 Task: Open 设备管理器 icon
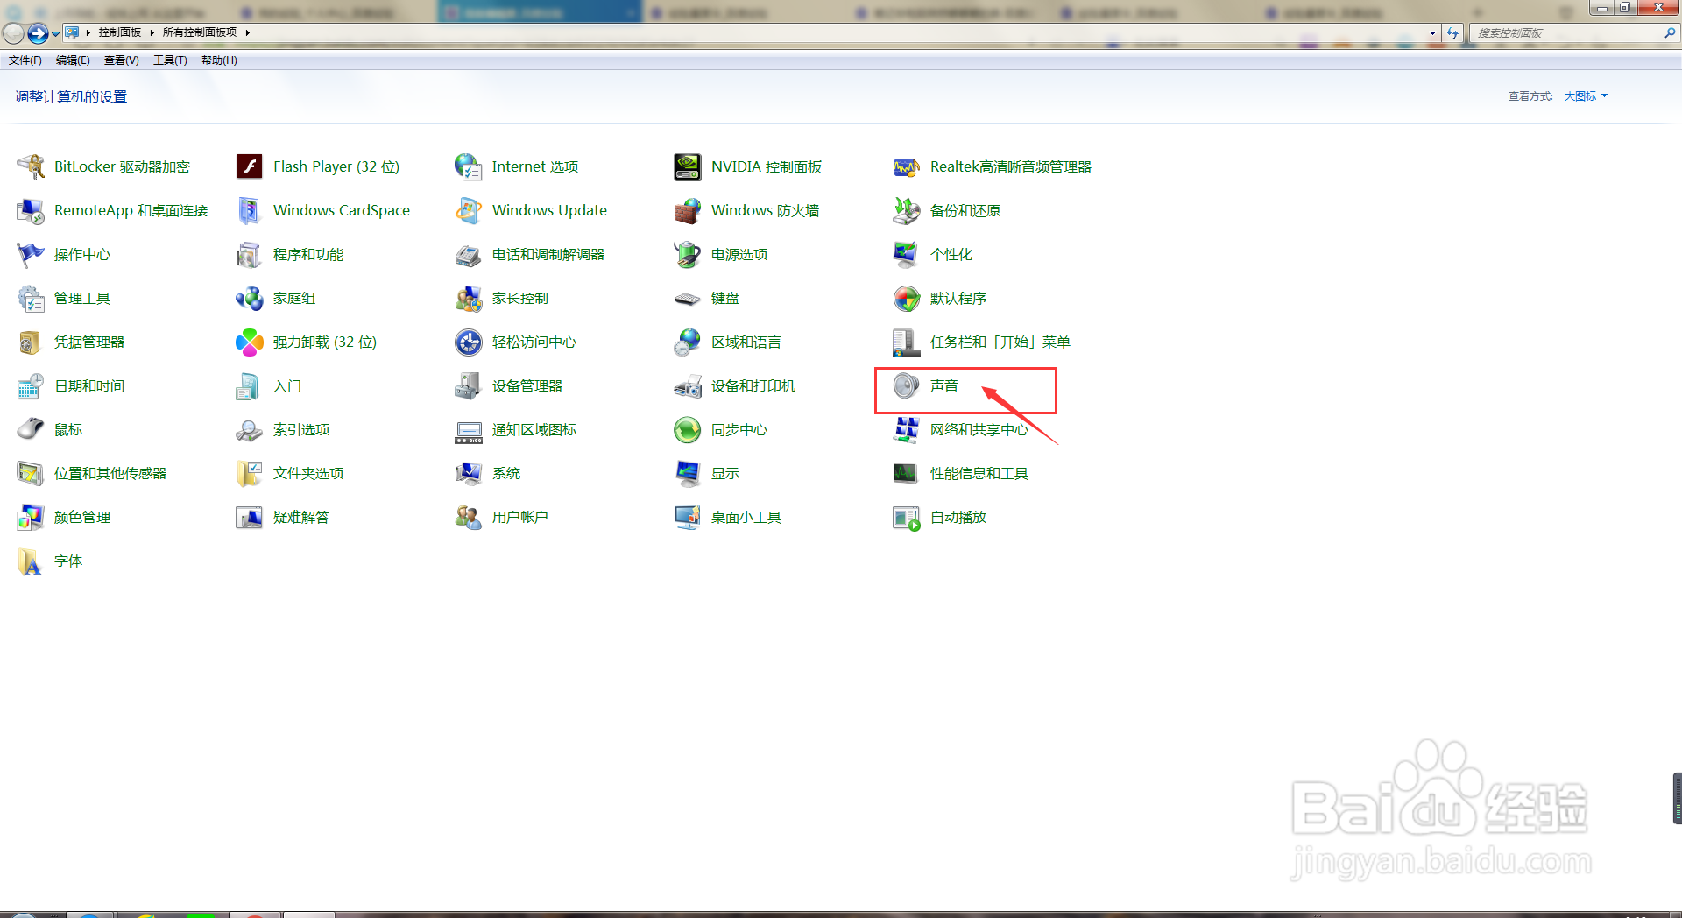point(469,385)
